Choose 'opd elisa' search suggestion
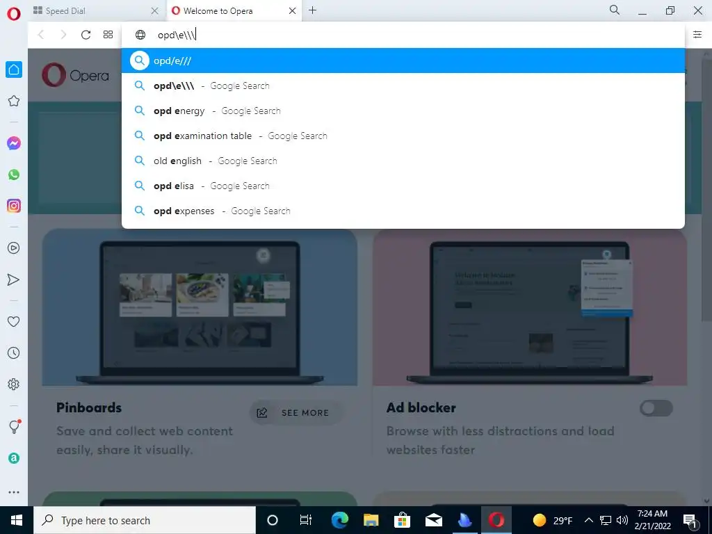This screenshot has height=534, width=712. pos(403,186)
